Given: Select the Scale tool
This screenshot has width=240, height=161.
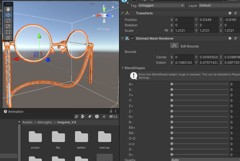Looking at the screenshot, I should tap(8, 26).
